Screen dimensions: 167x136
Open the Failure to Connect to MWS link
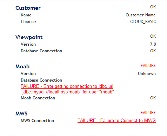116,120
